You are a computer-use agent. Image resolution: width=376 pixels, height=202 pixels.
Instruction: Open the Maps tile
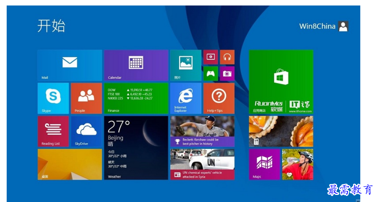[x=264, y=164]
